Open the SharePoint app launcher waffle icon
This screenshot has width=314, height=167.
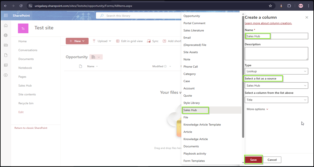pyautogui.click(x=6, y=16)
